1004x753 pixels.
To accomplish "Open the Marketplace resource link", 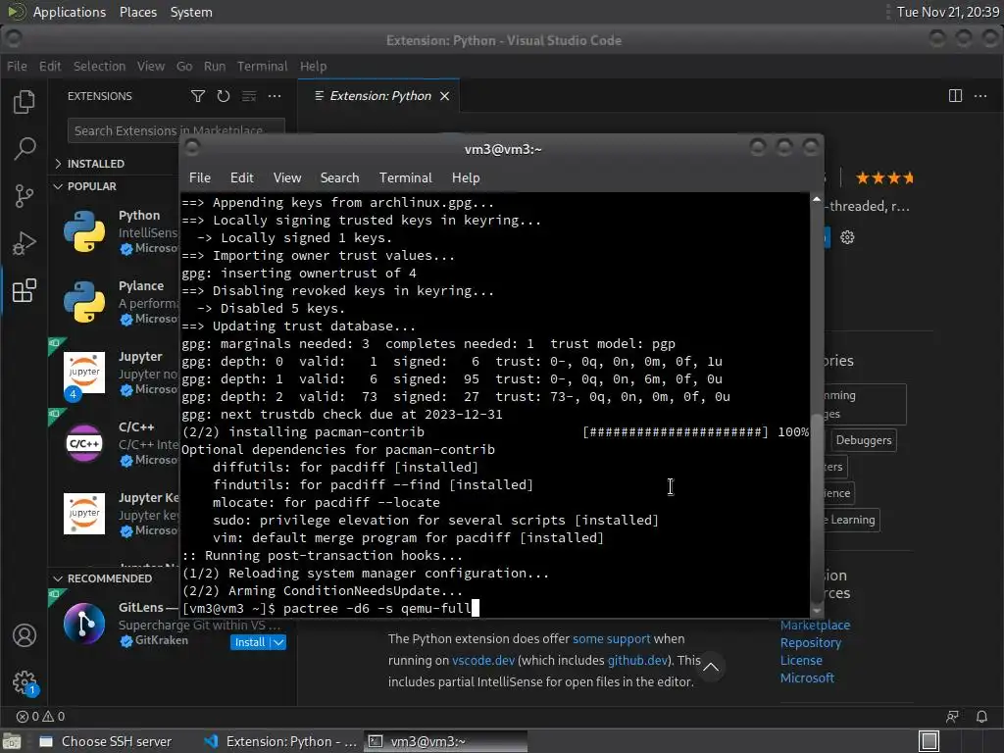I will tap(815, 625).
